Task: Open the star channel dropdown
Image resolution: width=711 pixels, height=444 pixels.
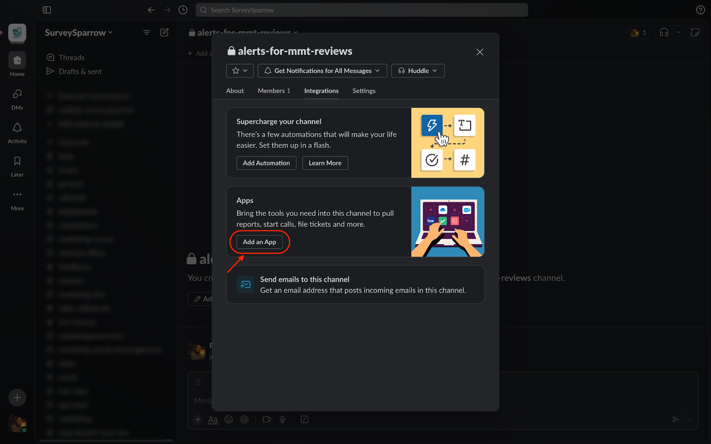Action: [x=240, y=71]
